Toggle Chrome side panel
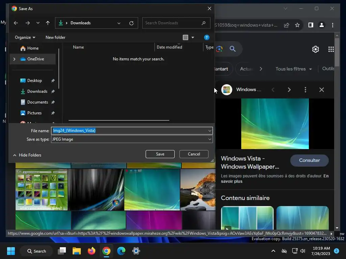Screen dimensions: 346x259 tap(311, 25)
